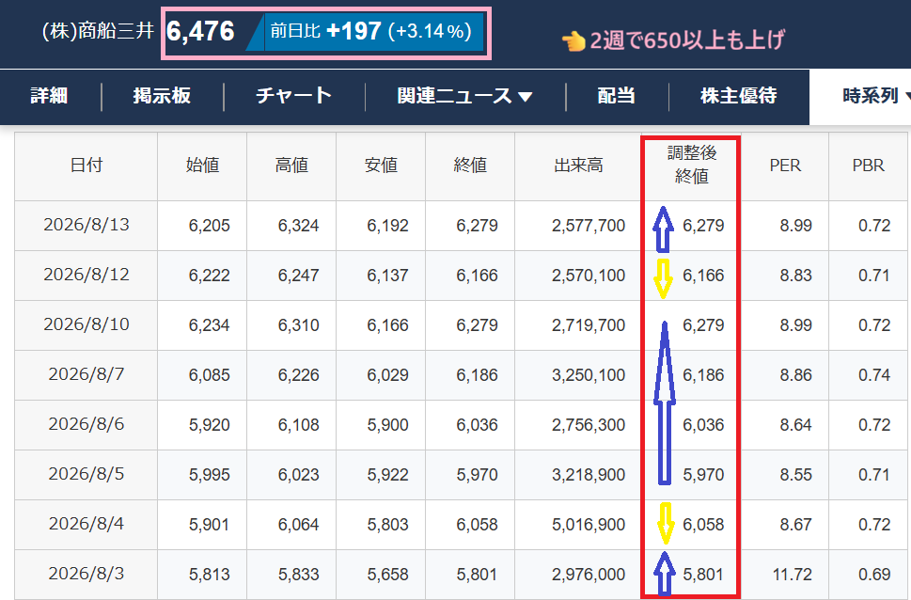Select the 時系列 tab

(x=871, y=96)
